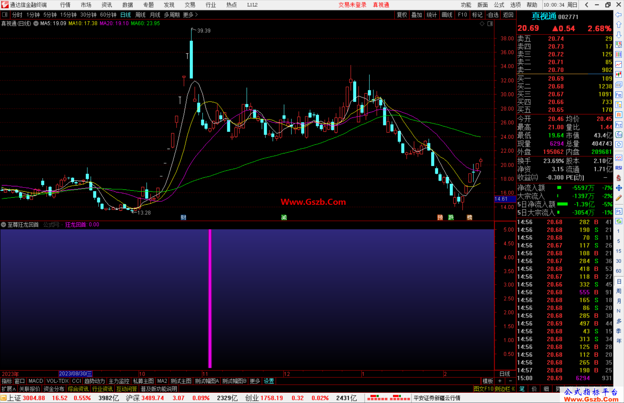
Task: Open the f(x) formula manager icon
Action: (619, 135)
